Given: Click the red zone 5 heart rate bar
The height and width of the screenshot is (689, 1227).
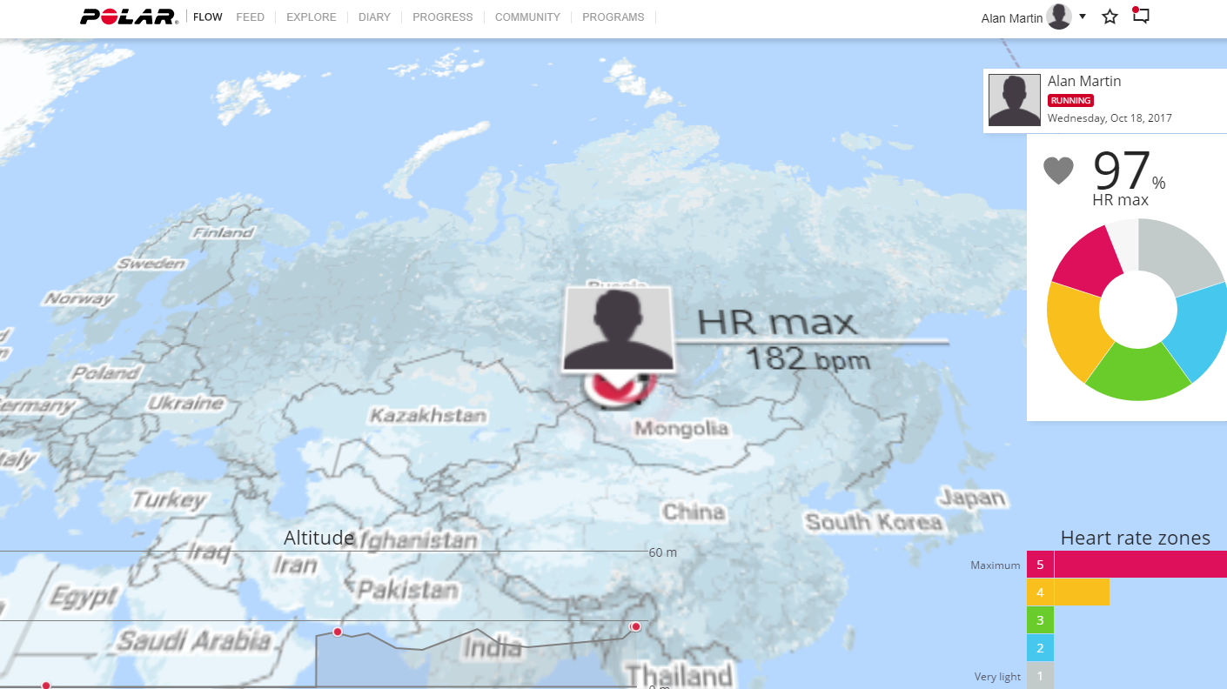Looking at the screenshot, I should coord(1141,565).
